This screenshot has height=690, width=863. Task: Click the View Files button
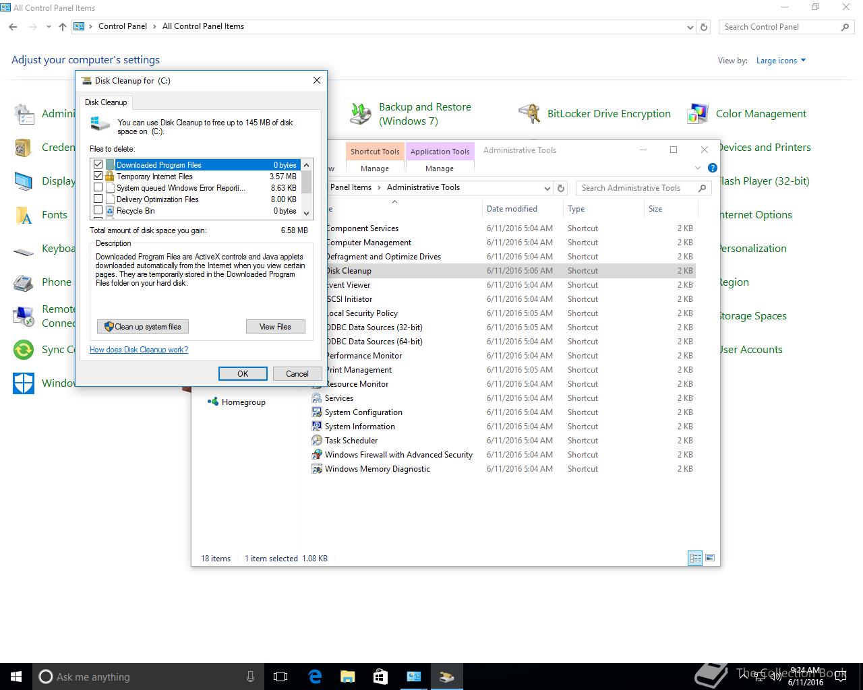coord(276,327)
